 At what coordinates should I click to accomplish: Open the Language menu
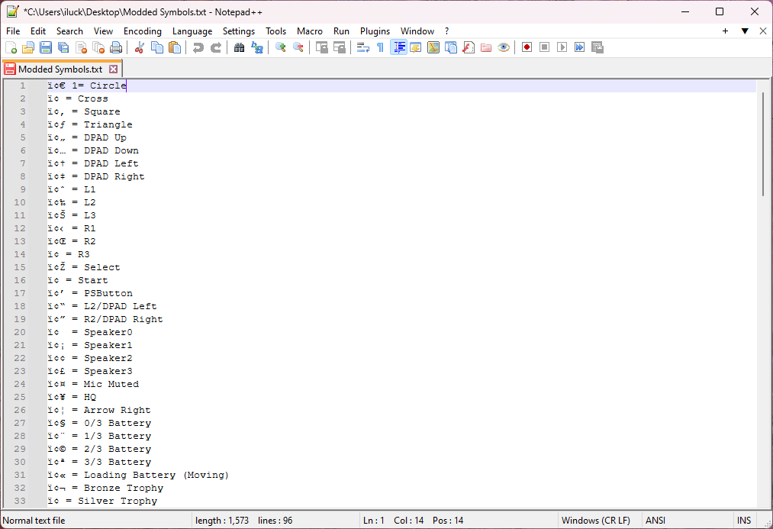tap(192, 31)
